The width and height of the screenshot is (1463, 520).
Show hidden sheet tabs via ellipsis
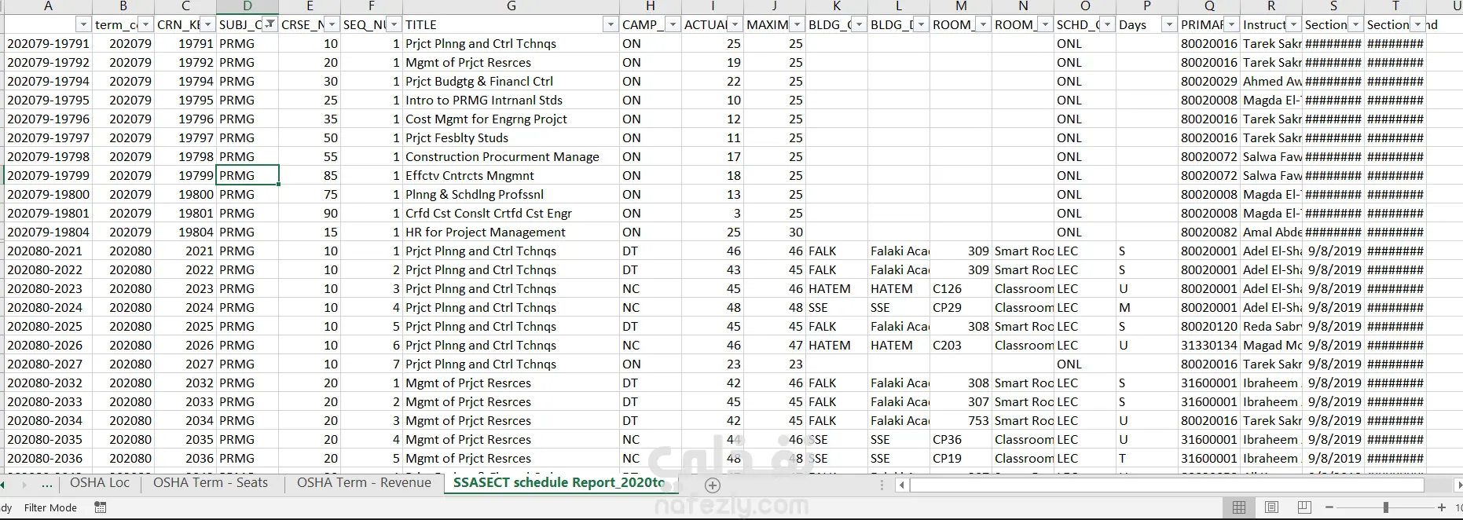[47, 484]
